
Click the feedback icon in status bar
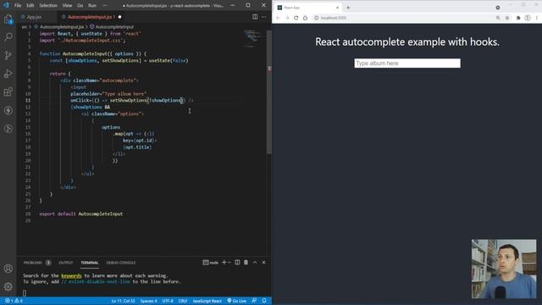coord(254,301)
